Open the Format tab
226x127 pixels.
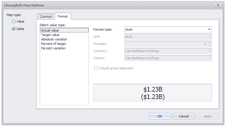[x=62, y=16]
